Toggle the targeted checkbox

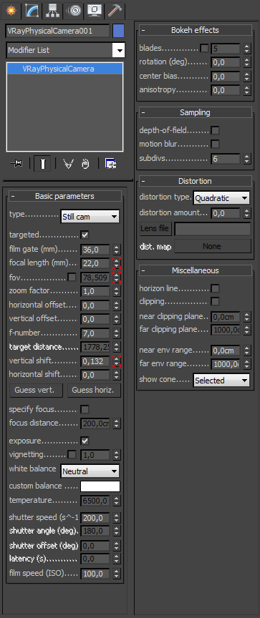click(85, 235)
